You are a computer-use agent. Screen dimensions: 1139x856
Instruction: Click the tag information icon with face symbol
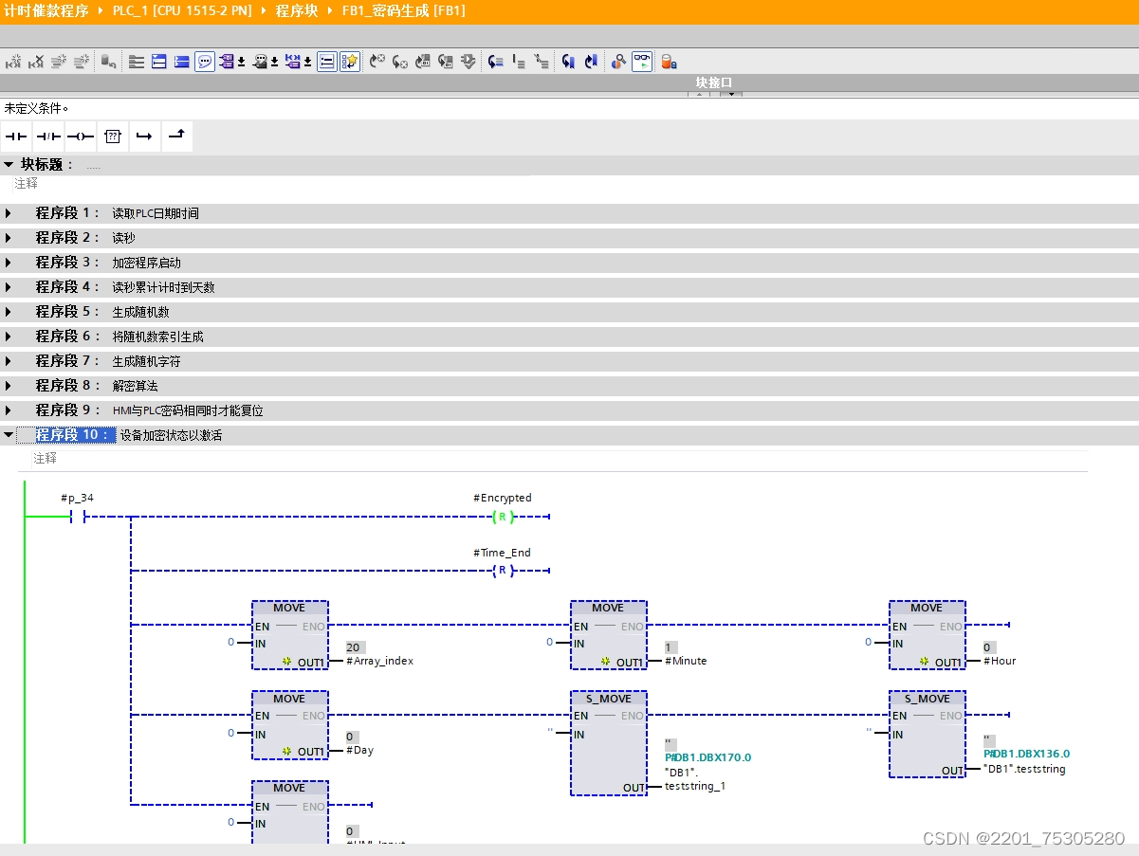(260, 62)
